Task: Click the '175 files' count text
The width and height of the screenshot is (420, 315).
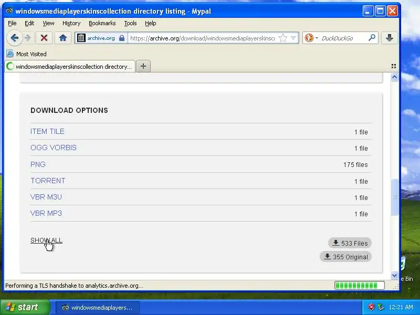Action: point(355,164)
